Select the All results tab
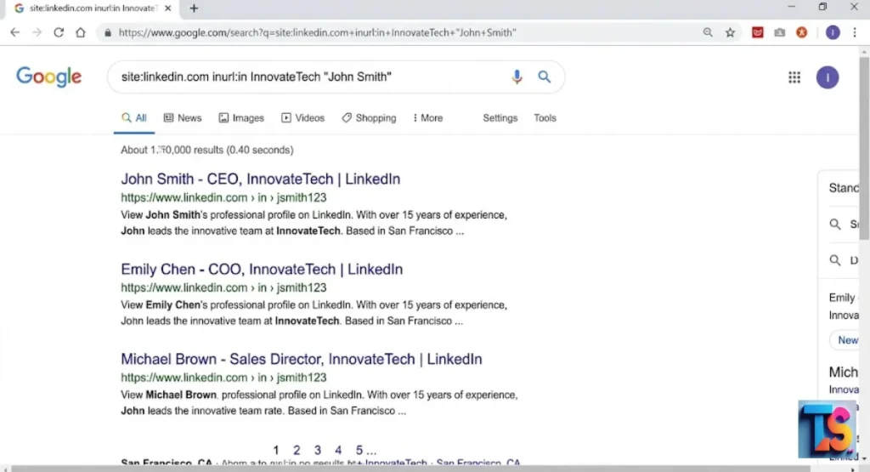The width and height of the screenshot is (870, 472). tap(133, 117)
